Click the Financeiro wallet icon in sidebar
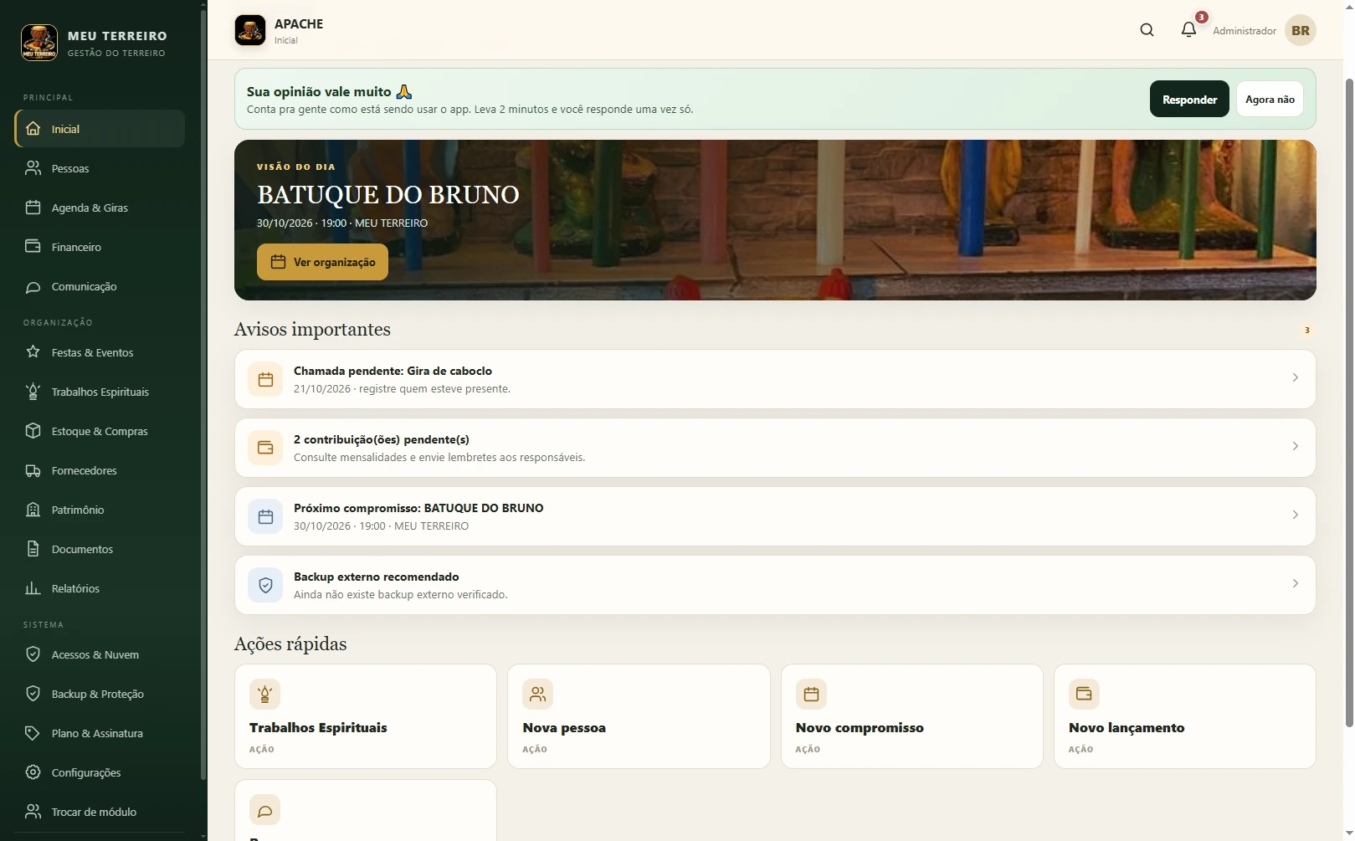 point(33,247)
